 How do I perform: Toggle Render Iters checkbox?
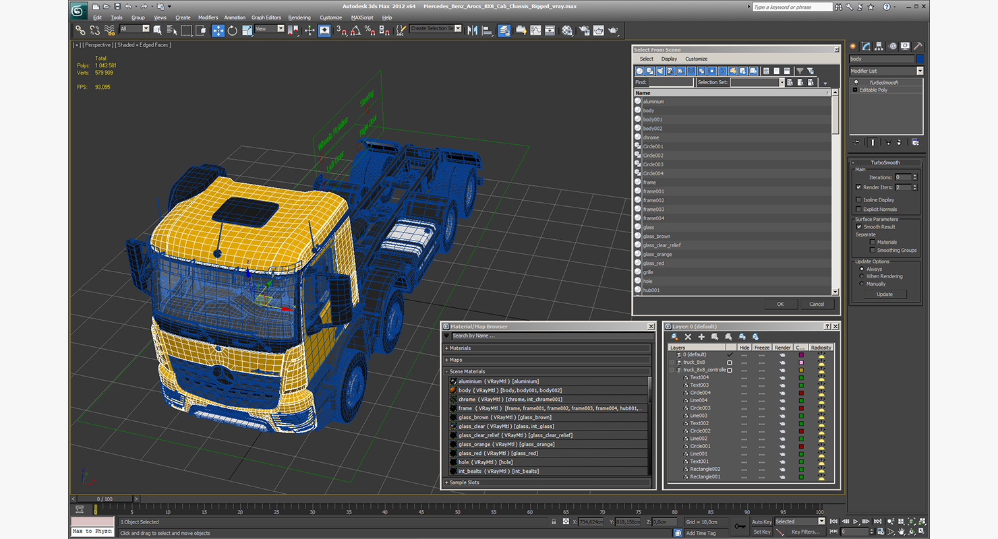(858, 187)
